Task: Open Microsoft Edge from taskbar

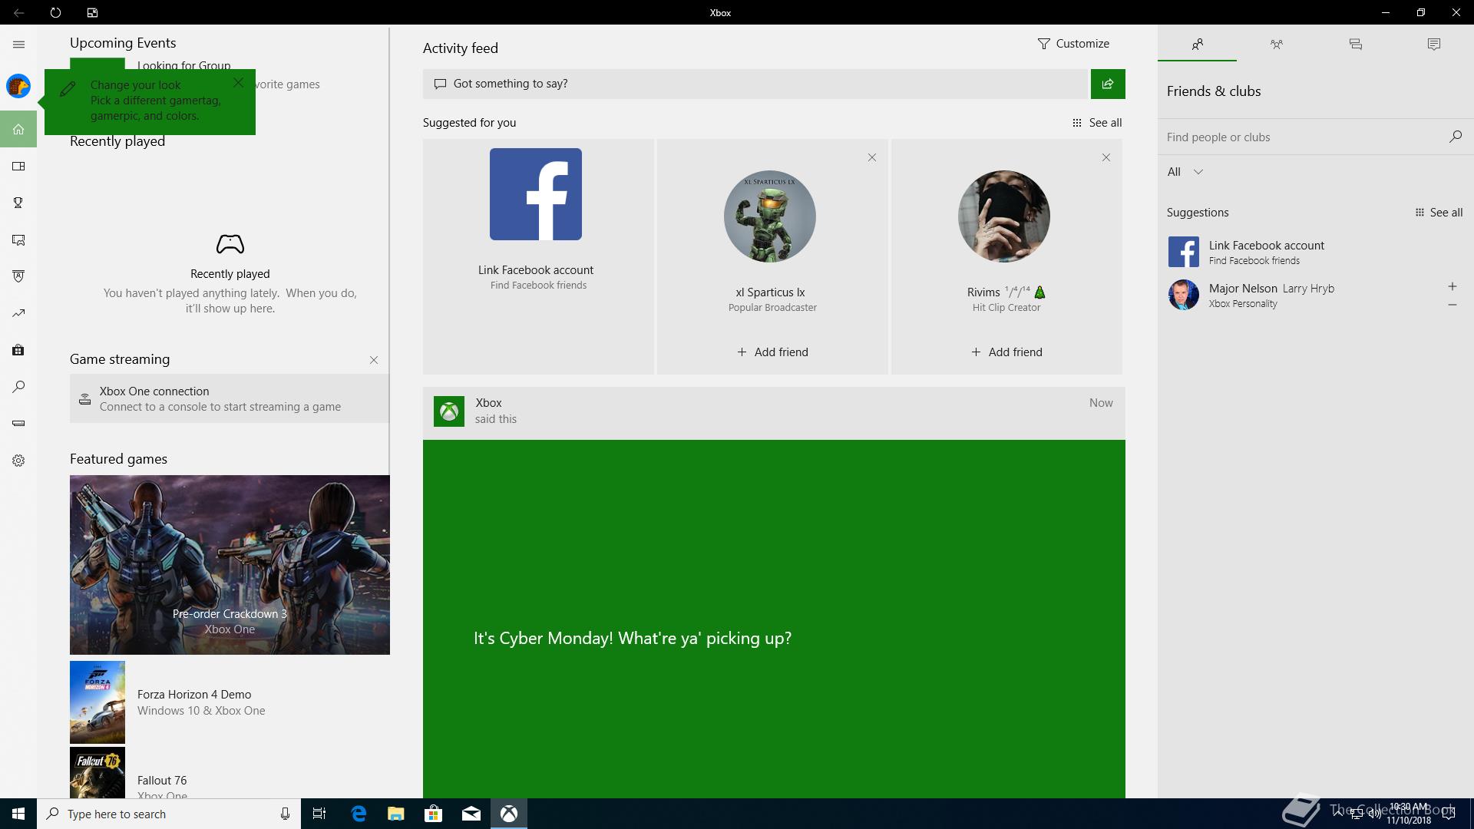Action: [x=358, y=814]
